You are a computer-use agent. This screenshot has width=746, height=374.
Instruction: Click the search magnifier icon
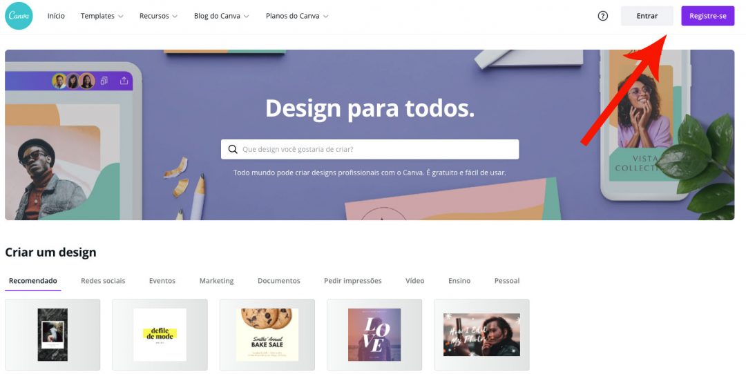pyautogui.click(x=233, y=149)
